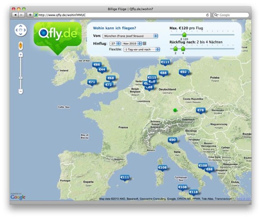The image size is (261, 218).
Task: Click the 'Max. €120 pro Flug' label
Action: 186,28
